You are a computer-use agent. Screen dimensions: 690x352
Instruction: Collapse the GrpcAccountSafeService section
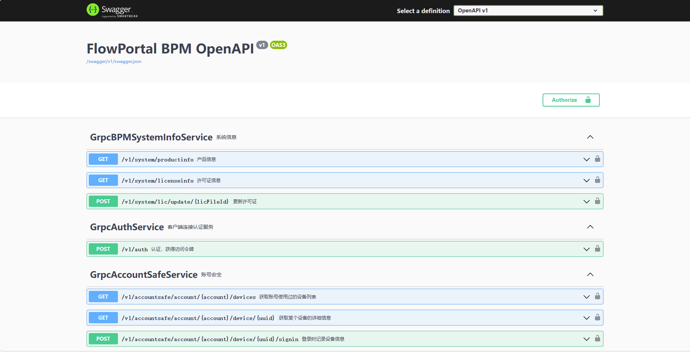point(590,275)
